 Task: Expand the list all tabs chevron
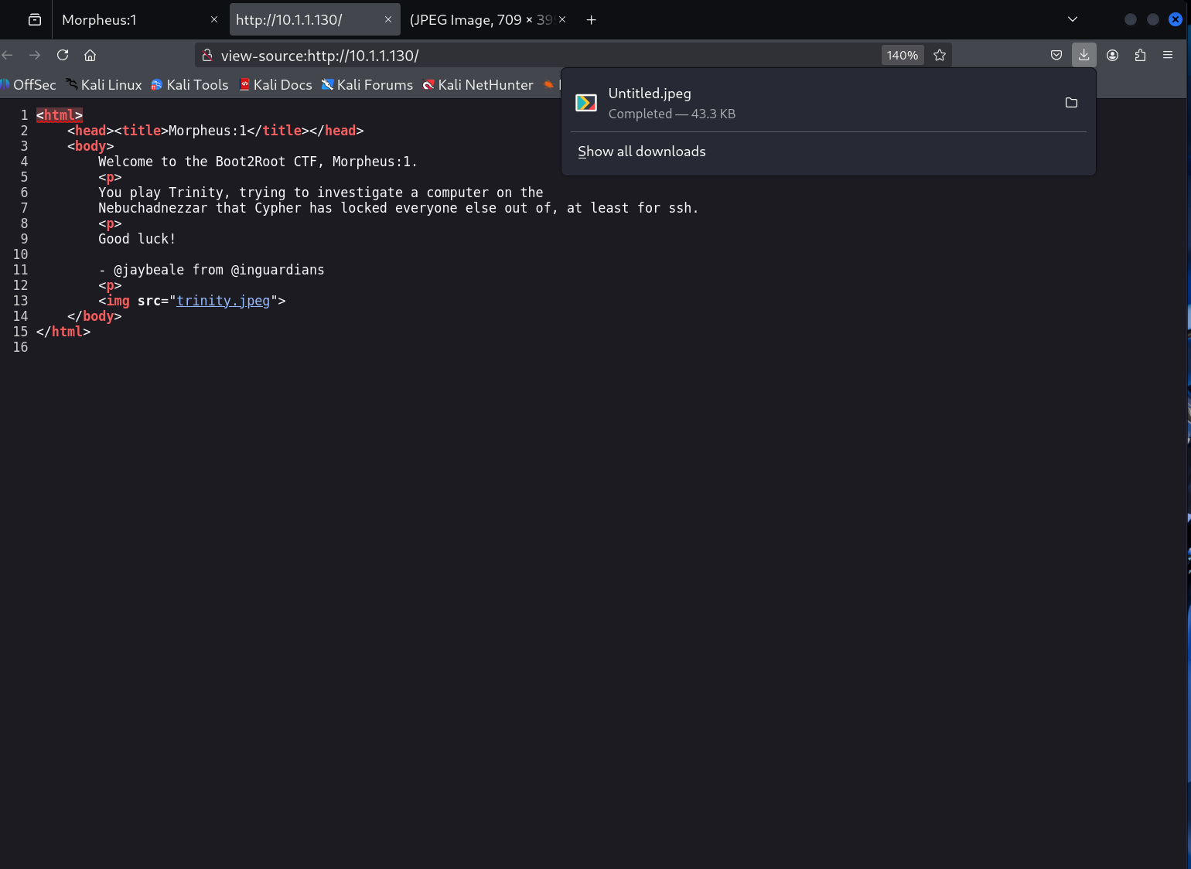coord(1073,19)
